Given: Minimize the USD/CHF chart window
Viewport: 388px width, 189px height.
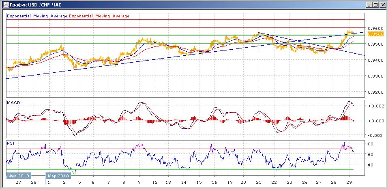Looking at the screenshot, I should [369, 4].
